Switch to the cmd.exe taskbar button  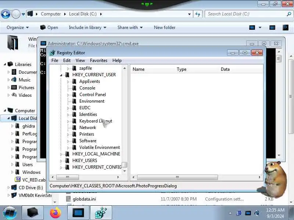point(78,213)
